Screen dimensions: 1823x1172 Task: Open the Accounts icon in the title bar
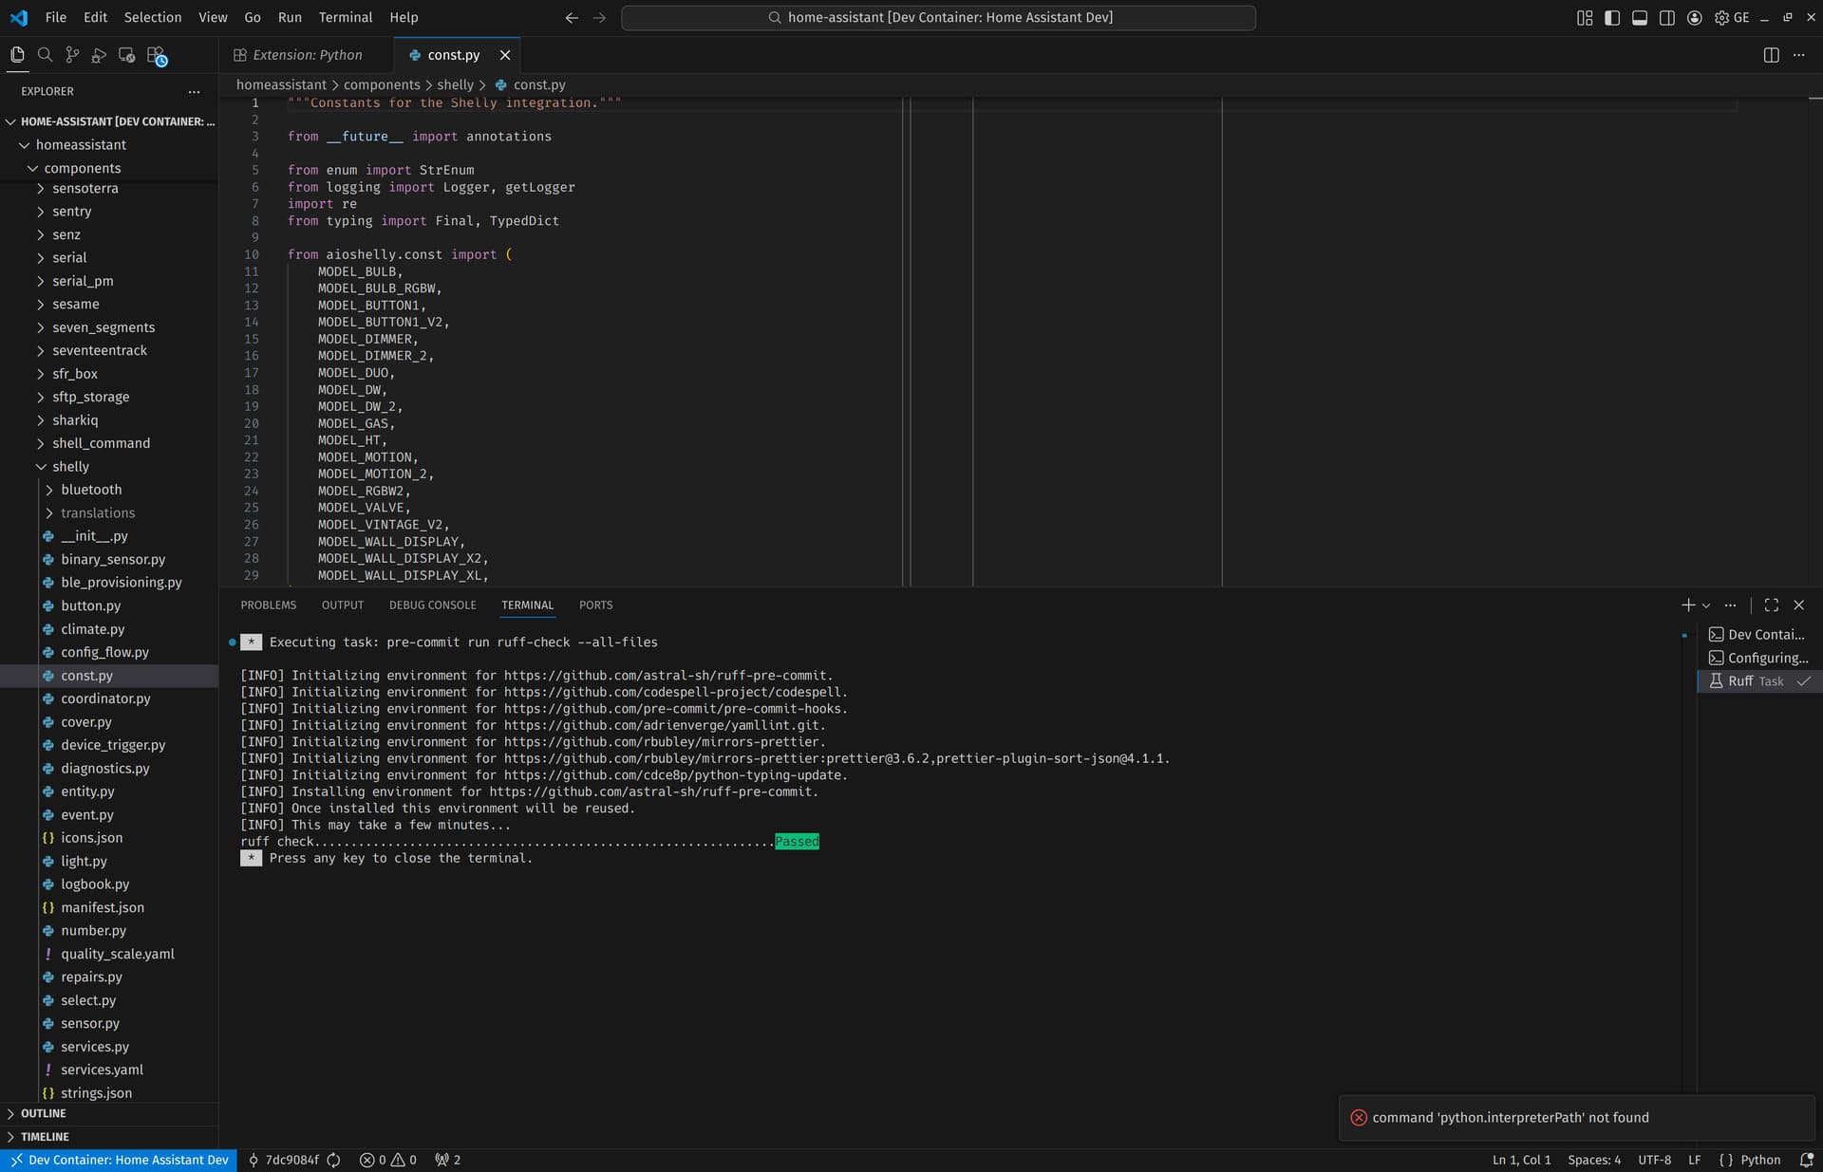1695,17
